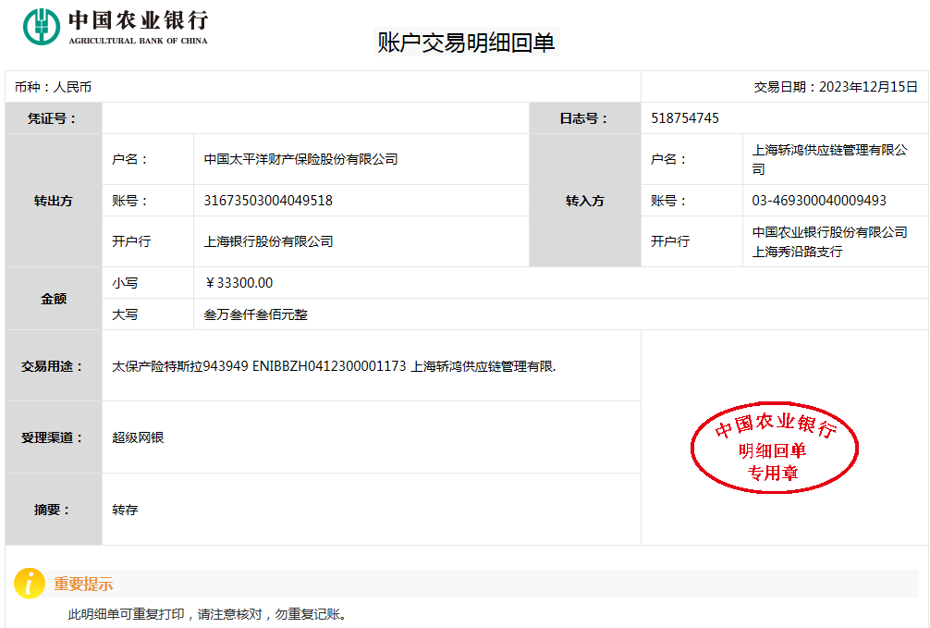Click the payer name 中国太平洋财产保险股份有限公司
Viewport: 930px width, 628px height.
[300, 159]
